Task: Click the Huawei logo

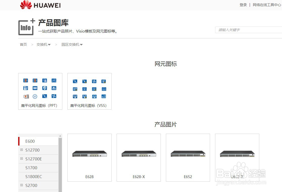Action: (x=40, y=5)
